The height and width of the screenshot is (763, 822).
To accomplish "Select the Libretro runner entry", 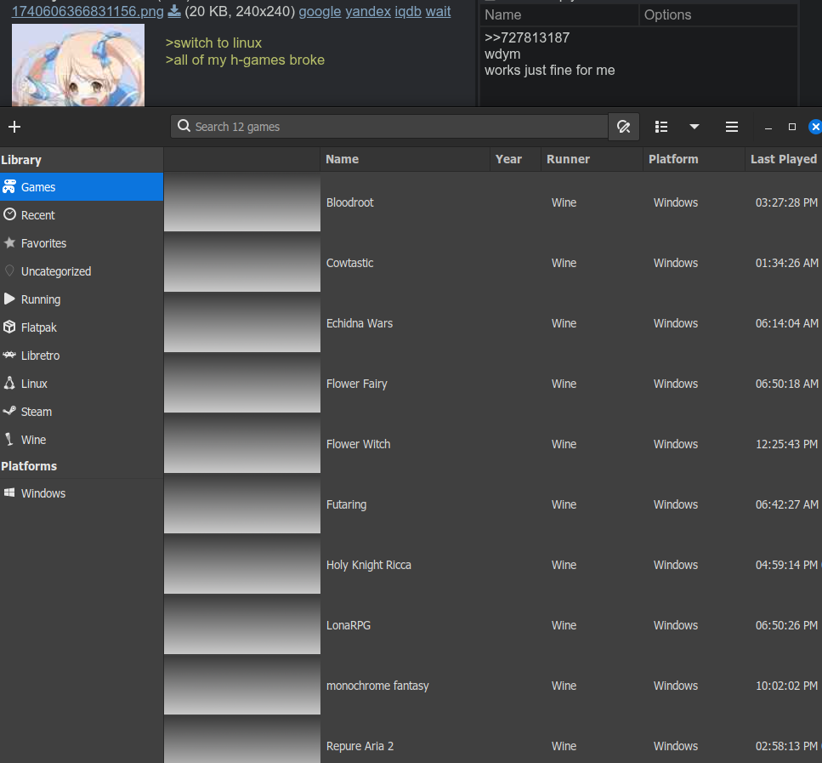I will (x=82, y=356).
